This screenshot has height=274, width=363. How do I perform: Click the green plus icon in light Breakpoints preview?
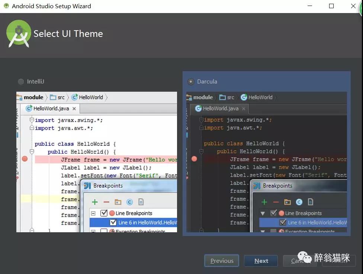pos(95,202)
